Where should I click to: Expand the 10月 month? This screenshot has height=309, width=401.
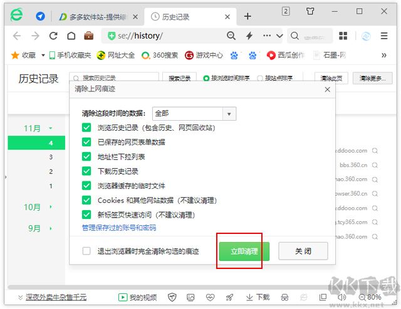point(51,207)
